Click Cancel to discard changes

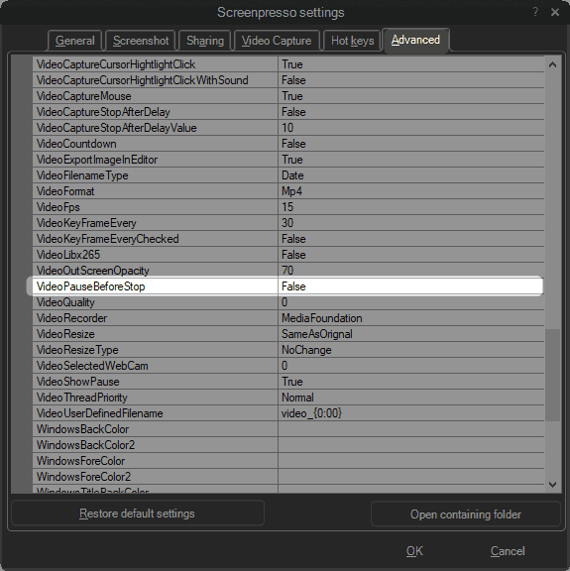[508, 551]
